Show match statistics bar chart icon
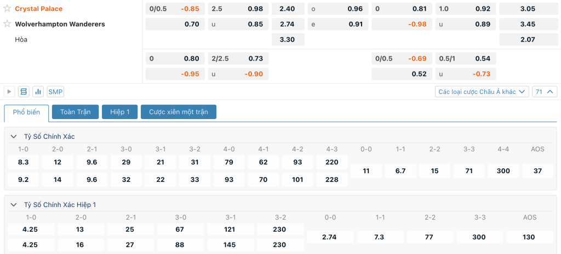The width and height of the screenshot is (561, 254). tap(38, 92)
